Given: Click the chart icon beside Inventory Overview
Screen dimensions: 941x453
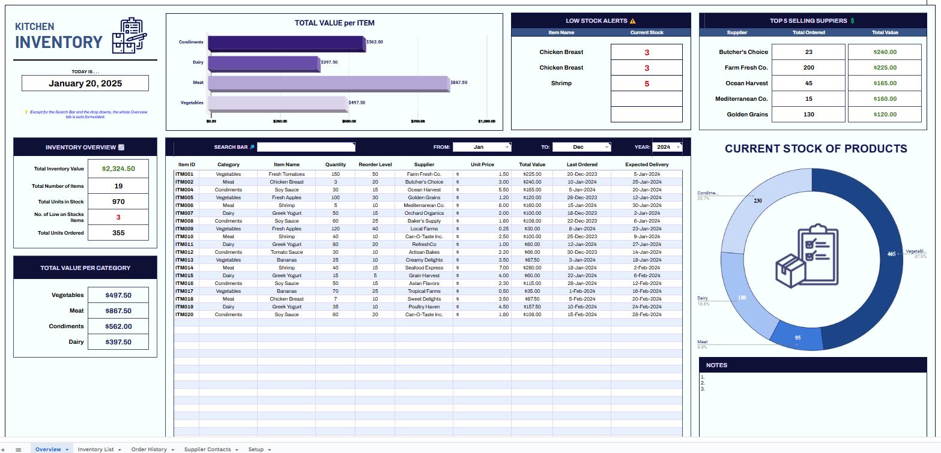Looking at the screenshot, I should pos(121,147).
